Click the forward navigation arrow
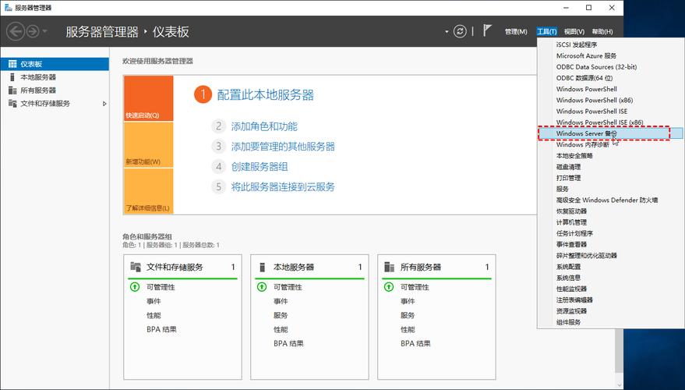Image resolution: width=685 pixels, height=390 pixels. [x=33, y=31]
